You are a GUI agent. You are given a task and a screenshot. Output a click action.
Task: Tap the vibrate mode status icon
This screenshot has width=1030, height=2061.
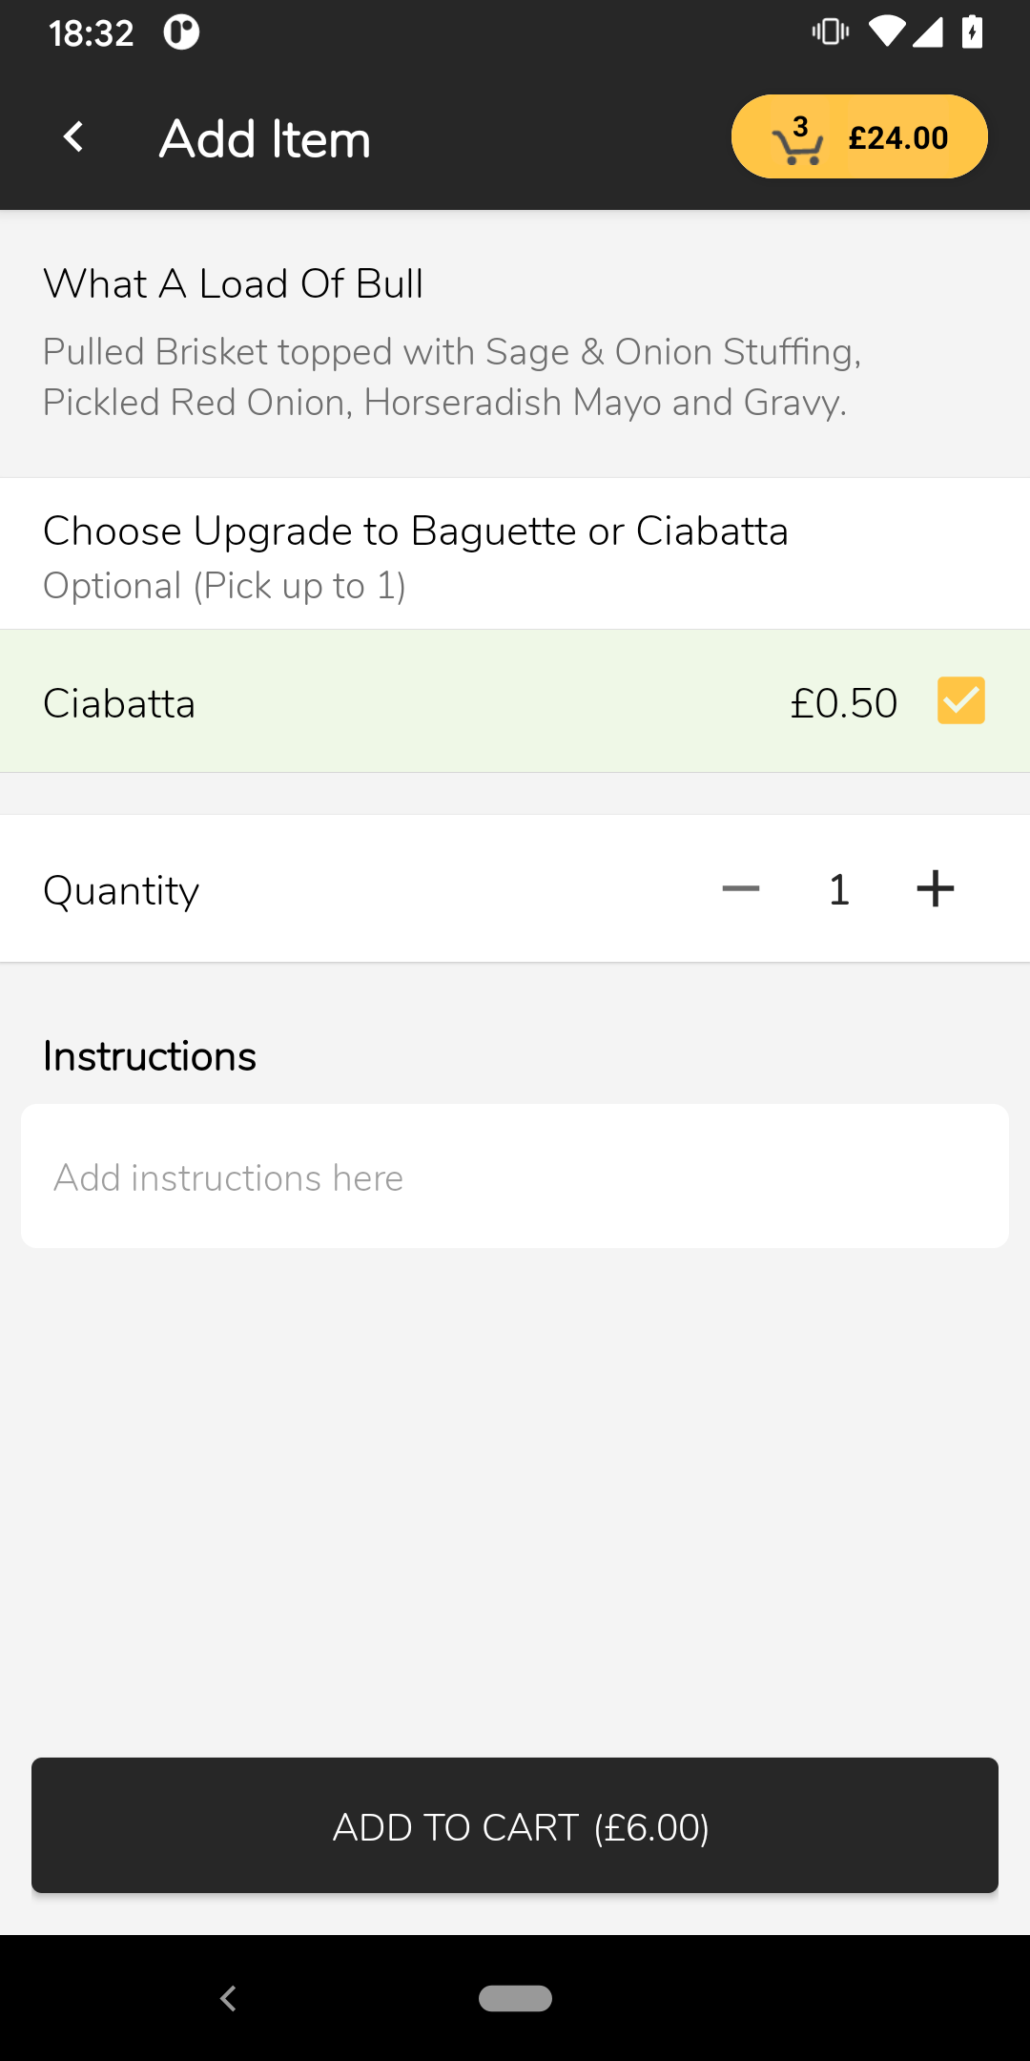(x=831, y=32)
